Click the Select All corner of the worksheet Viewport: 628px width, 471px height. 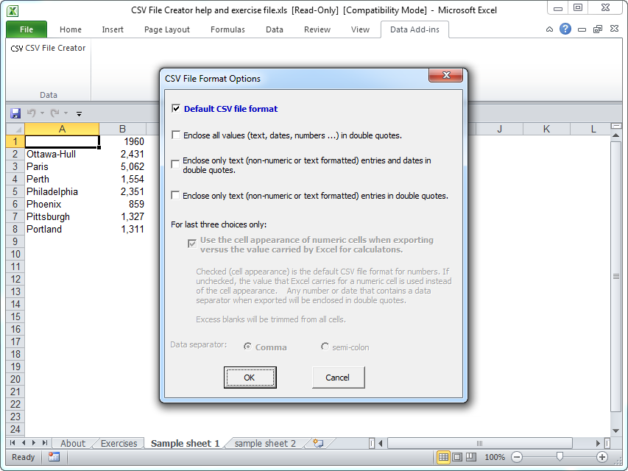pos(15,129)
